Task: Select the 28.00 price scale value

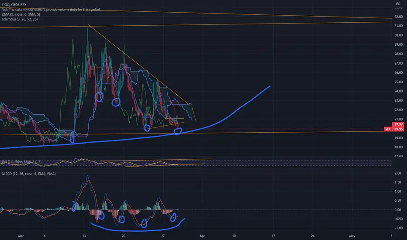Action: (398, 54)
